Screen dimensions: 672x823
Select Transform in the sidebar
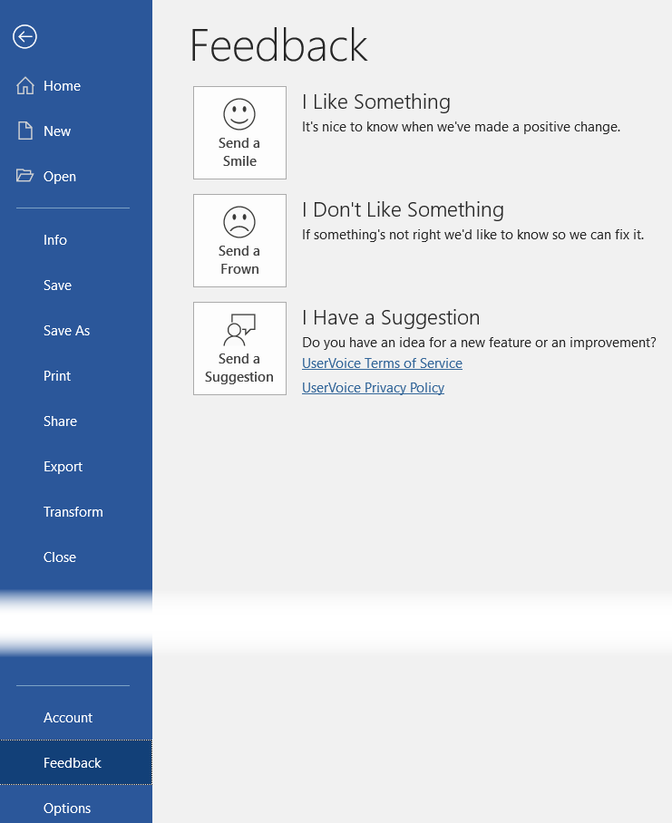[x=76, y=512]
